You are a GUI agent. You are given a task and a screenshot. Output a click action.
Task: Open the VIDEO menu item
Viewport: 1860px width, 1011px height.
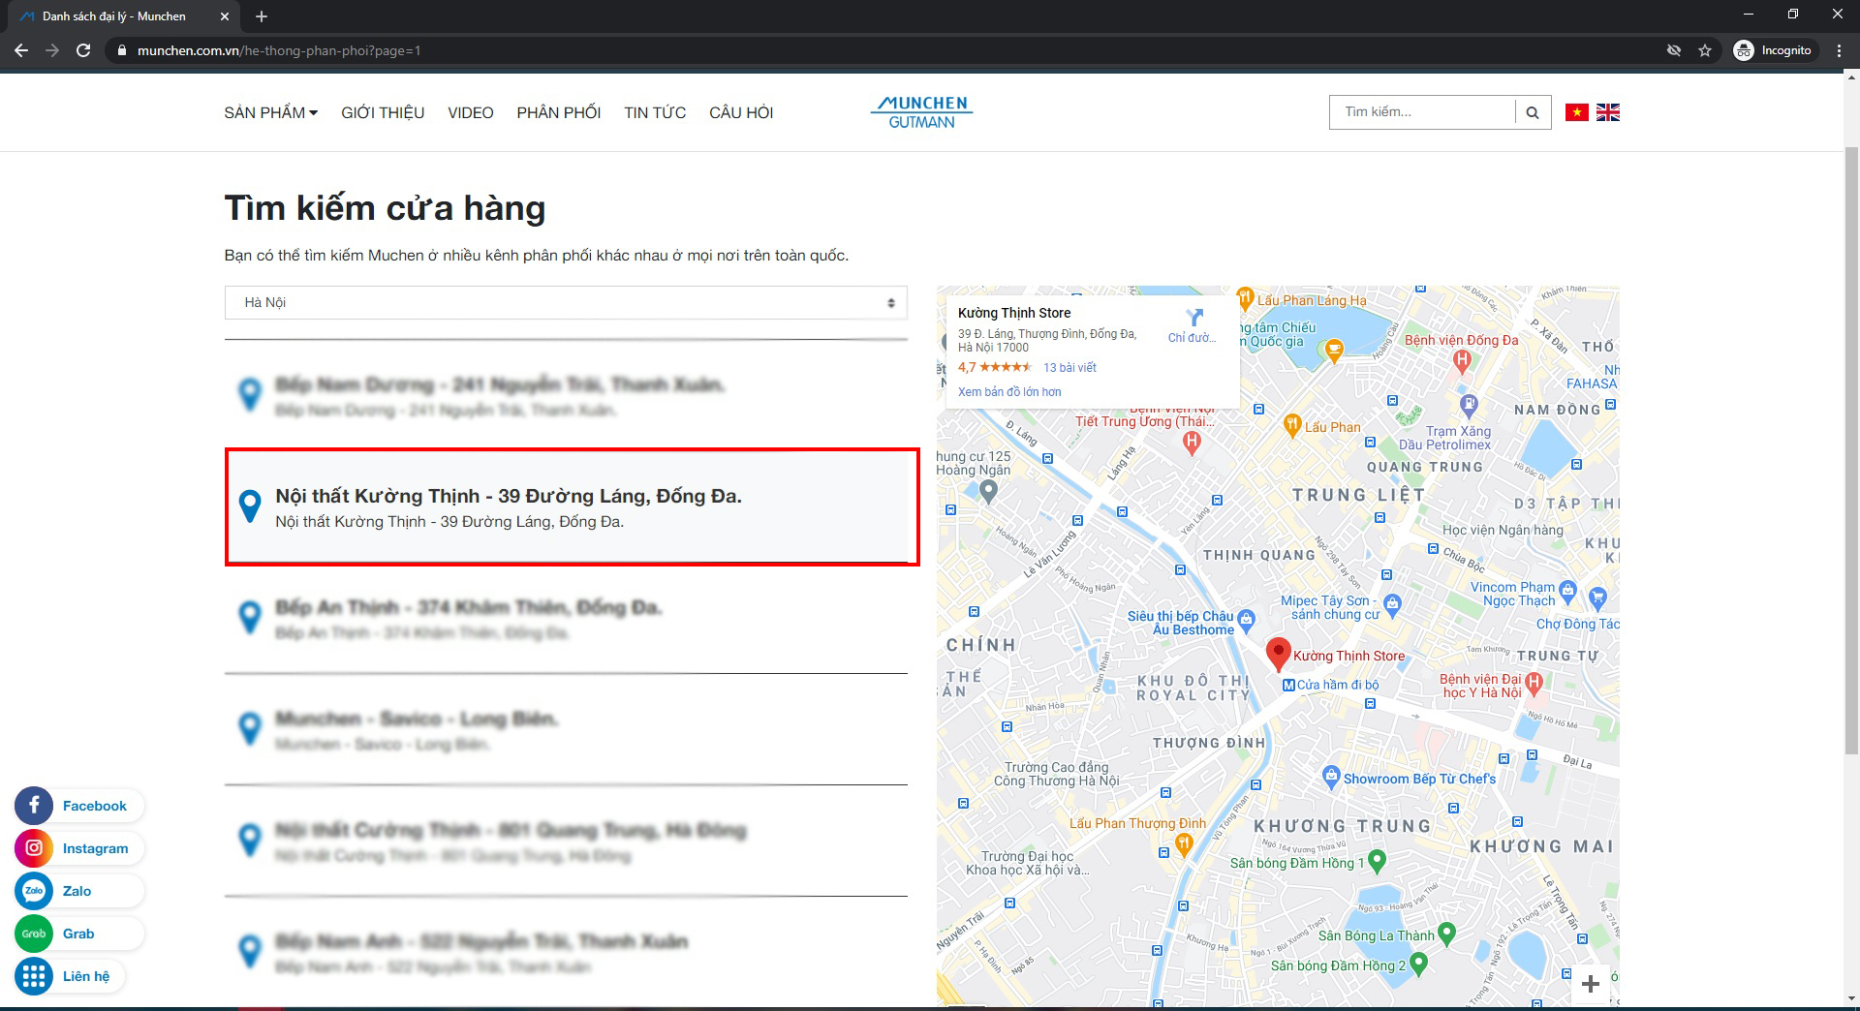[x=471, y=112]
